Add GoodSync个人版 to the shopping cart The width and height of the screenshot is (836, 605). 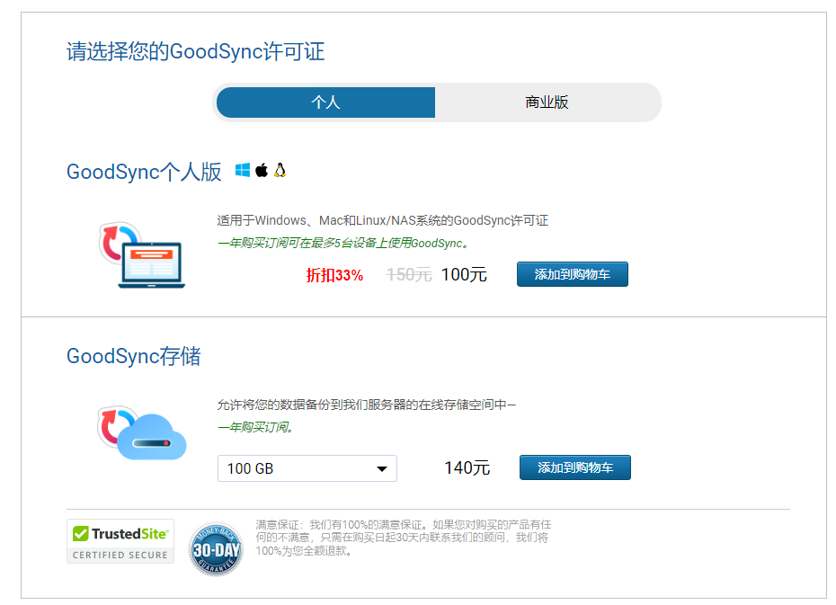572,274
